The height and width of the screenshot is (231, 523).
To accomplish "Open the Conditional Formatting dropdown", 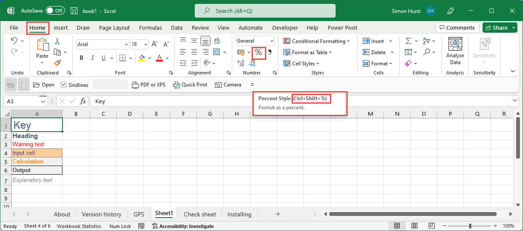I will coord(317,41).
